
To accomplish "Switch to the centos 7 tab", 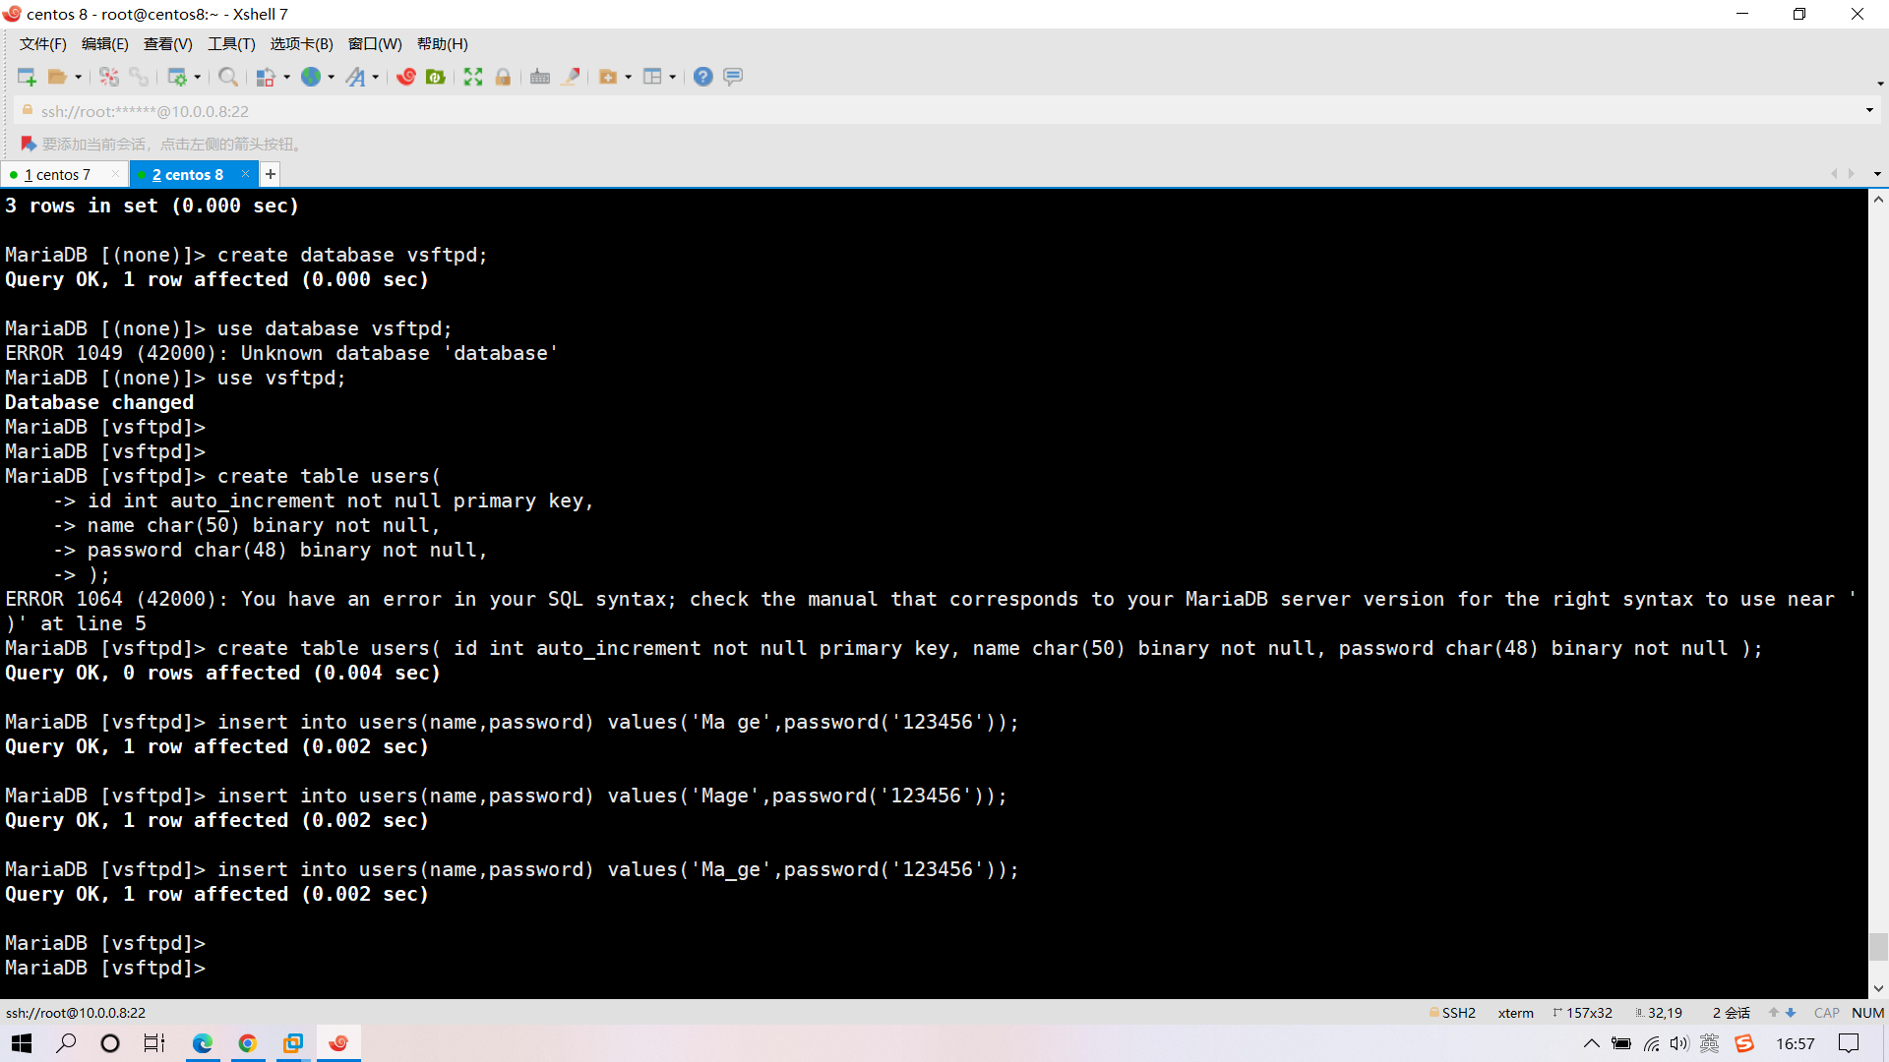I will (57, 174).
